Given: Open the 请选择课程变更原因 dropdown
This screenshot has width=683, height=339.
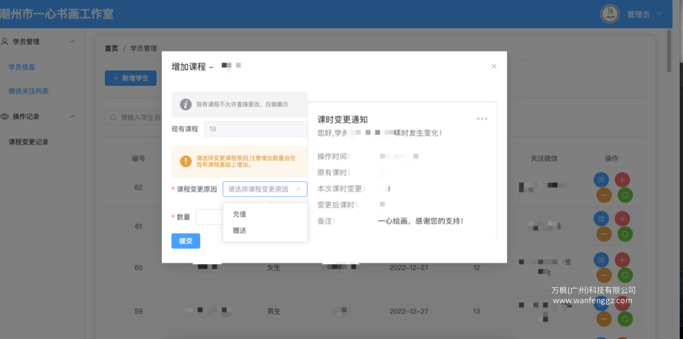Looking at the screenshot, I should [265, 189].
